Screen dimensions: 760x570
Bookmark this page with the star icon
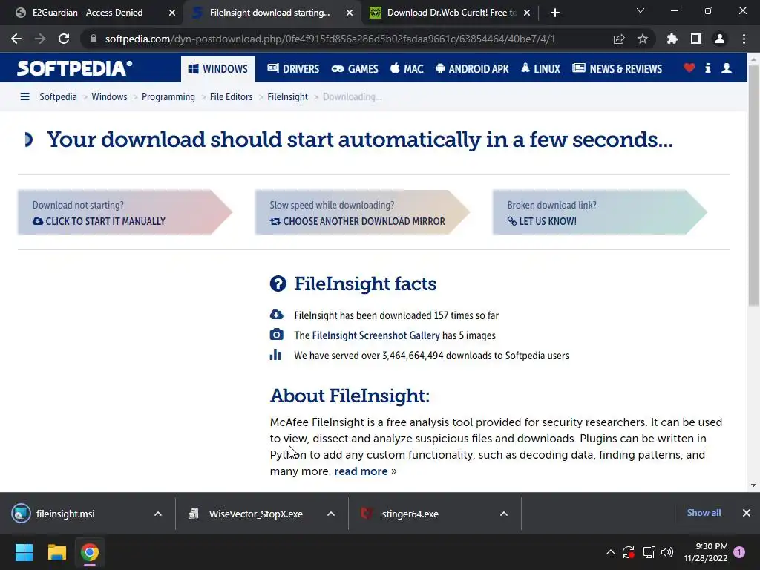[x=643, y=39]
